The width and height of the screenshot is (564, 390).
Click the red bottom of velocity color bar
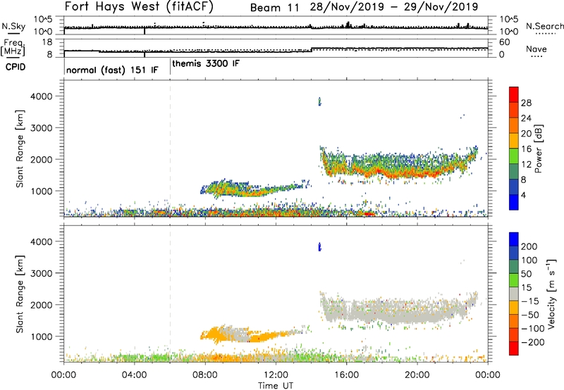[514, 348]
